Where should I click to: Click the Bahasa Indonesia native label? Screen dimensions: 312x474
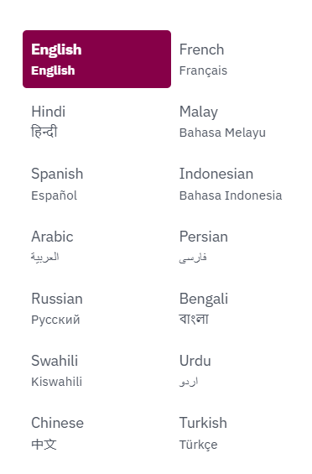pyautogui.click(x=231, y=195)
